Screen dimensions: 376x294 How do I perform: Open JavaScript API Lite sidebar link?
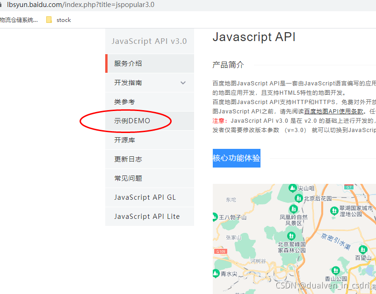point(150,217)
